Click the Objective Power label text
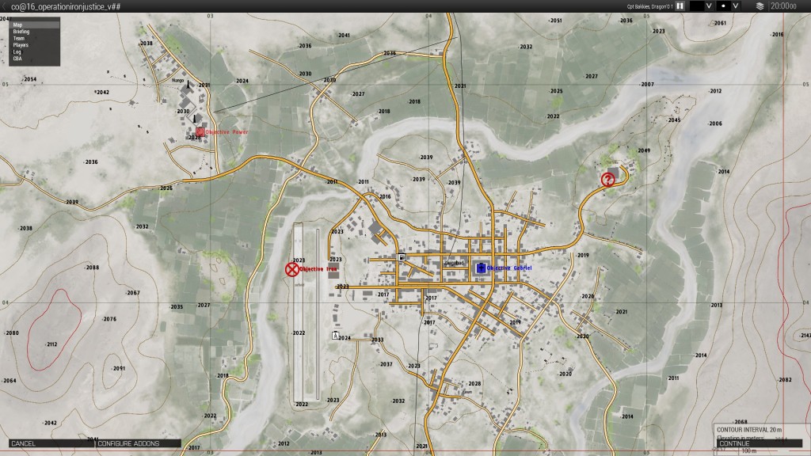This screenshot has width=811, height=456. (227, 132)
